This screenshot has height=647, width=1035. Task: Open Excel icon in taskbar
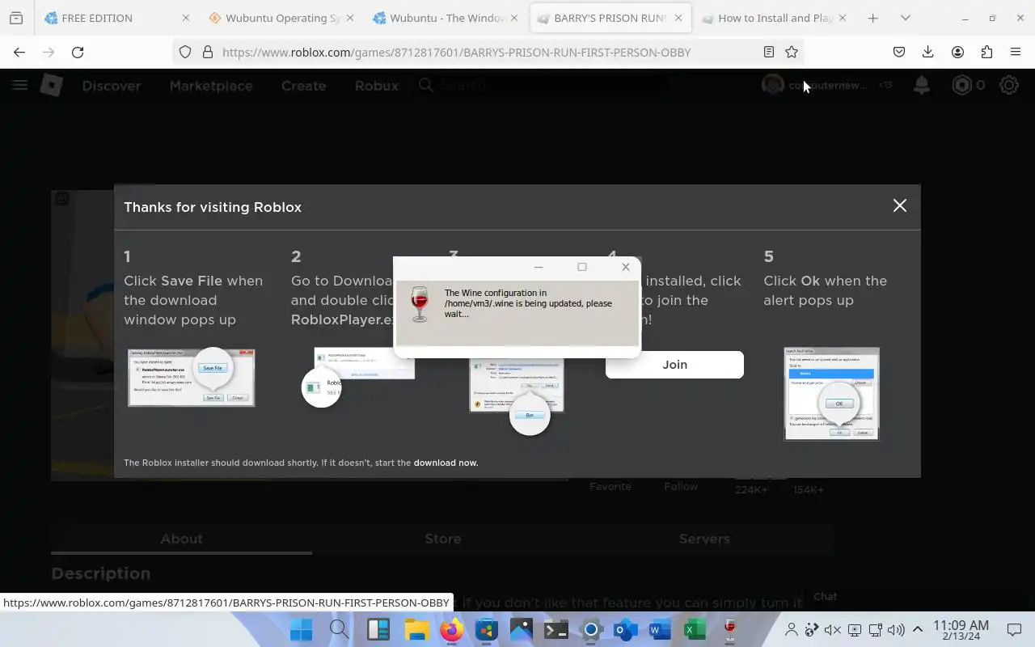(x=695, y=629)
